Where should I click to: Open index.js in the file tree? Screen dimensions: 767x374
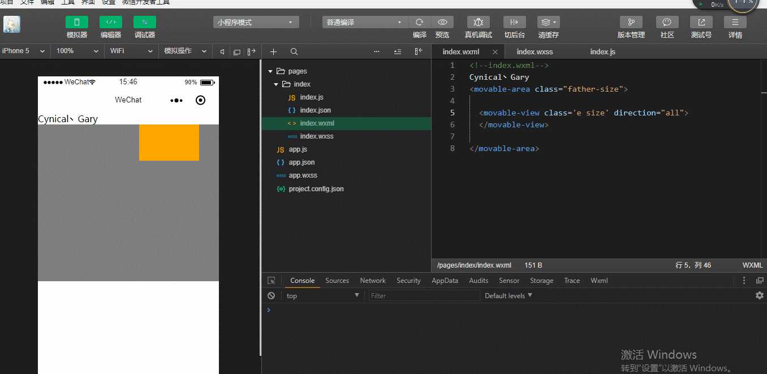coord(312,97)
